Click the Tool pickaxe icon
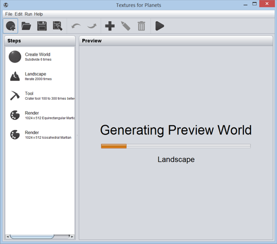The width and height of the screenshot is (277, 244). (15, 95)
